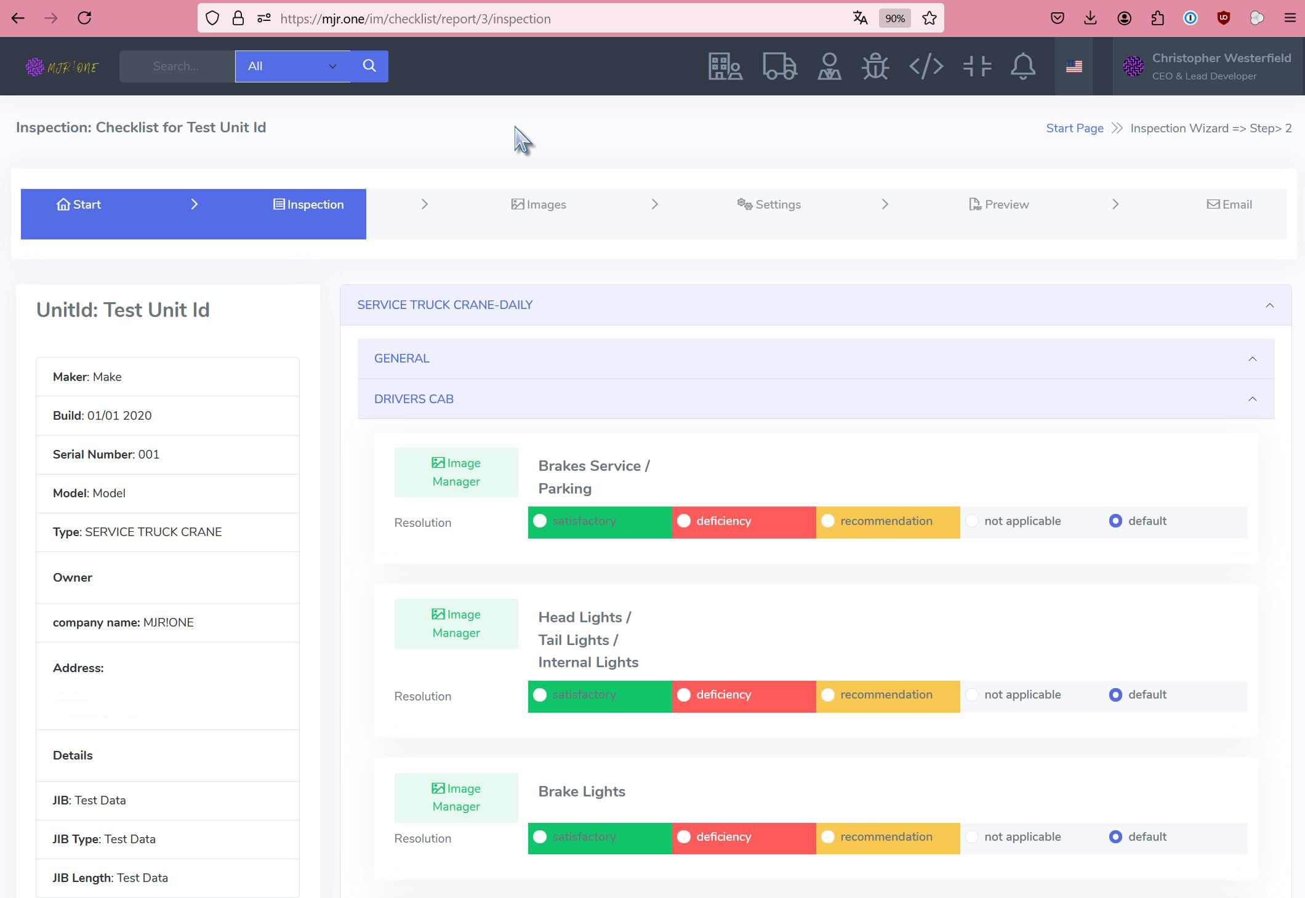
Task: Bookmark this page with the star icon
Action: pos(929,18)
